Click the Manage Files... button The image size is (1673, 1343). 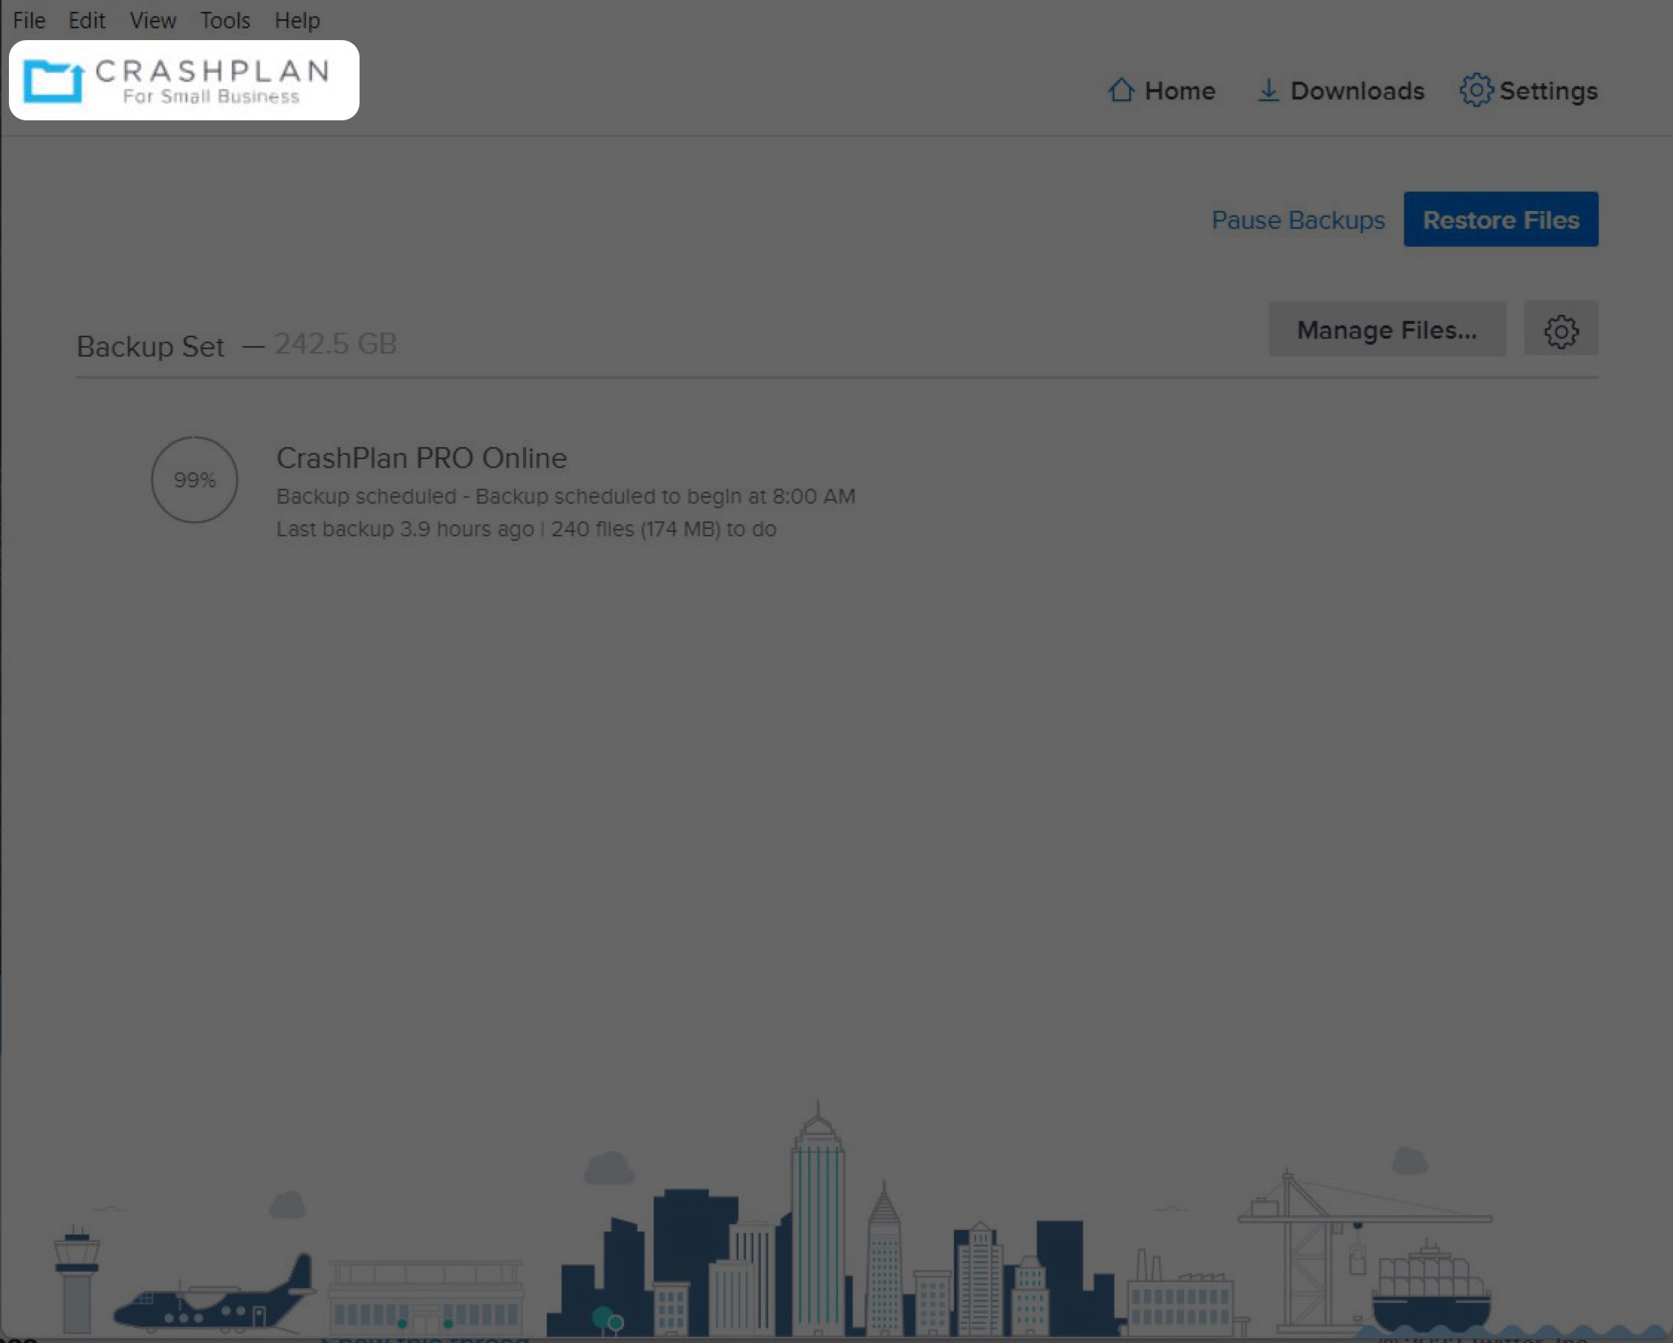pos(1388,330)
